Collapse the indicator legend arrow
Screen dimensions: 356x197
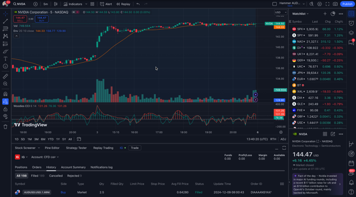[16, 36]
